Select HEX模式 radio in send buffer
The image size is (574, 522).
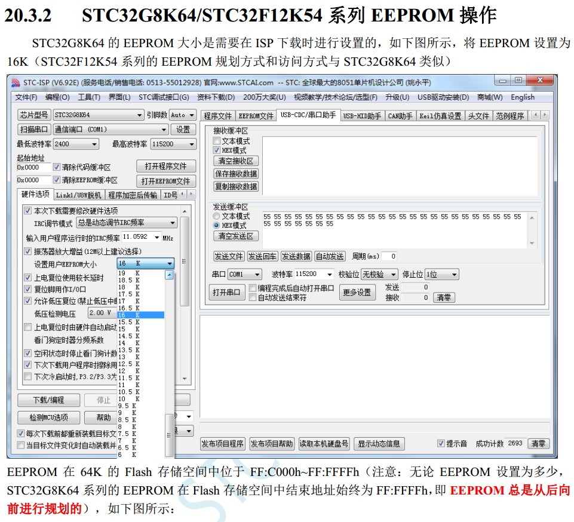(x=217, y=226)
